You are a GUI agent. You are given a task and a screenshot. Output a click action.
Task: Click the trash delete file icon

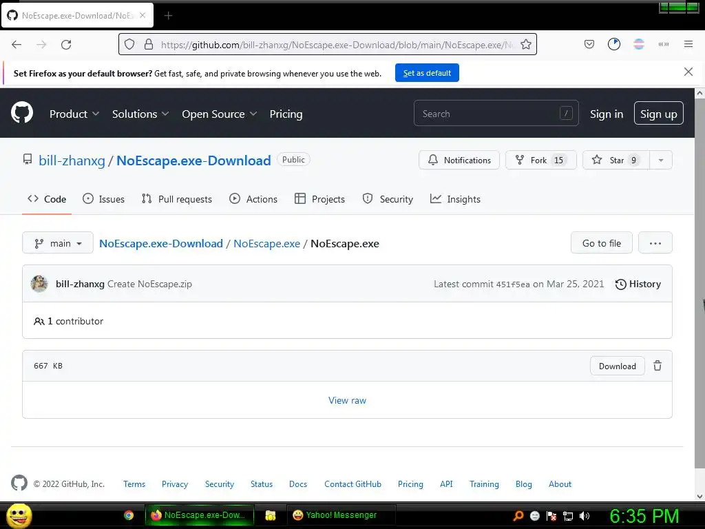(x=657, y=366)
